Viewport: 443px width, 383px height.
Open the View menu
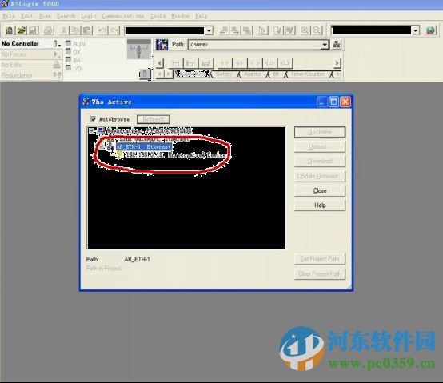[x=45, y=16]
